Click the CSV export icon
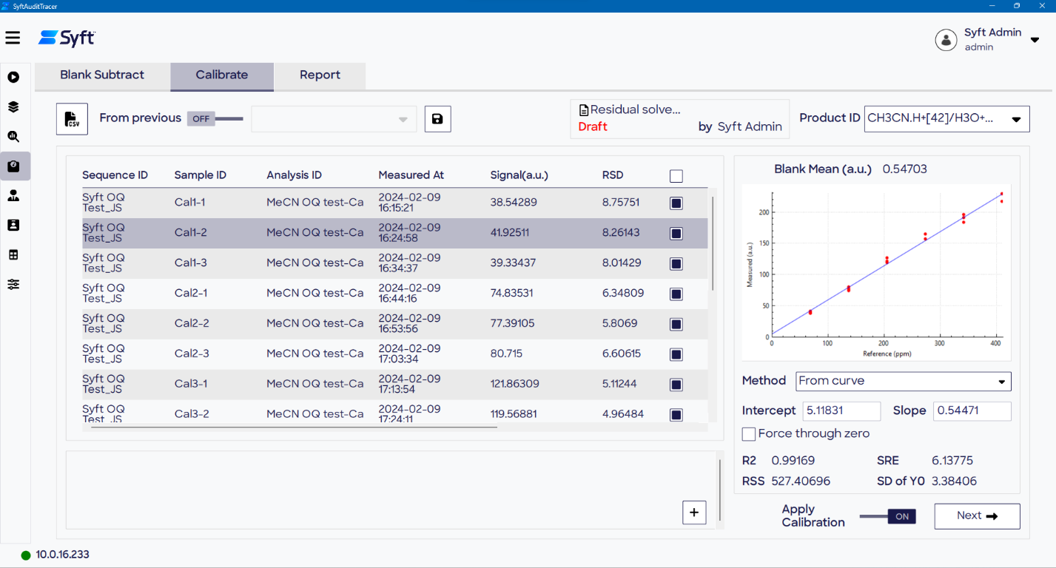This screenshot has height=568, width=1056. click(72, 119)
